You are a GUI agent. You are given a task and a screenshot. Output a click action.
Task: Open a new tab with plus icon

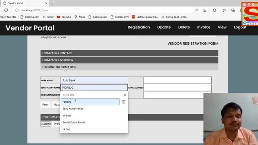coord(53,3)
